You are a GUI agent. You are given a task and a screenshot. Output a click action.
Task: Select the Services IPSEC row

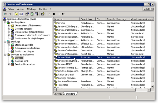pyautogui.click(x=102, y=64)
